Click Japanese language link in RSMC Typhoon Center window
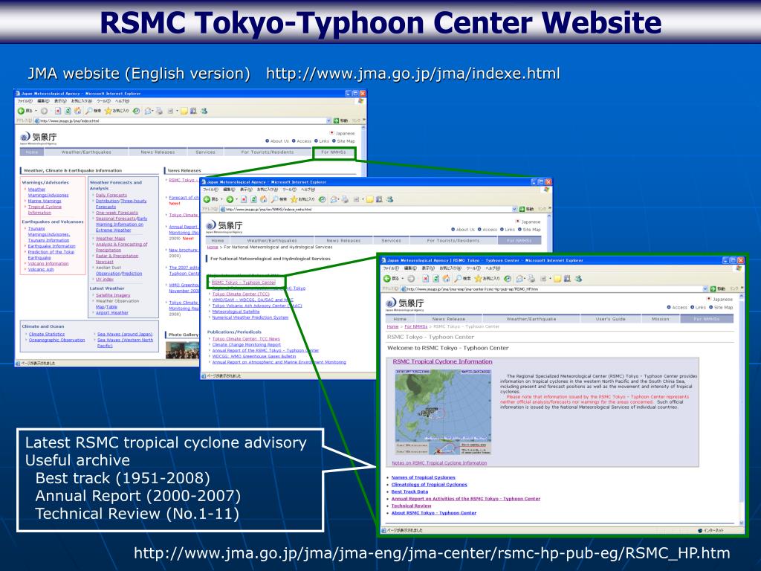This screenshot has width=761, height=571. pyautogui.click(x=722, y=299)
